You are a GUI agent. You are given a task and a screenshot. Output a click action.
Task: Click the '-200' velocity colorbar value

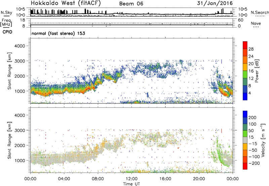click(254, 163)
